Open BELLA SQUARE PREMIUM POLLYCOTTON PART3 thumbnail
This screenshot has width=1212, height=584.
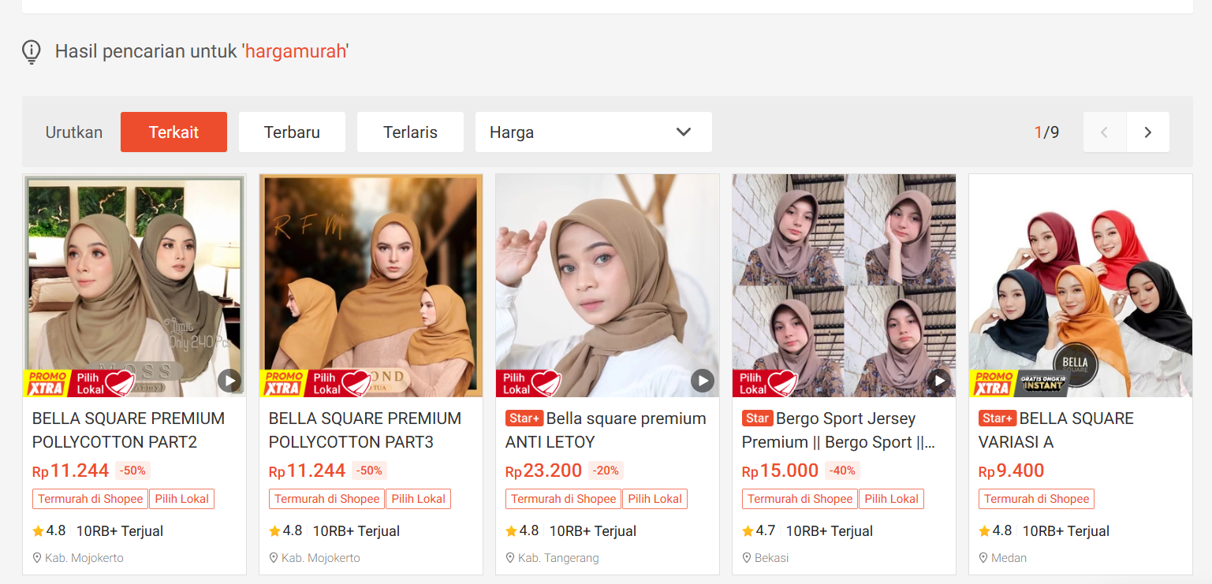tap(371, 285)
